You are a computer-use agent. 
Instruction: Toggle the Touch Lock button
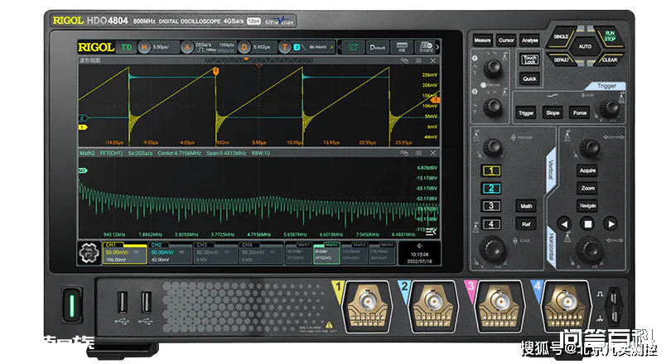(530, 60)
